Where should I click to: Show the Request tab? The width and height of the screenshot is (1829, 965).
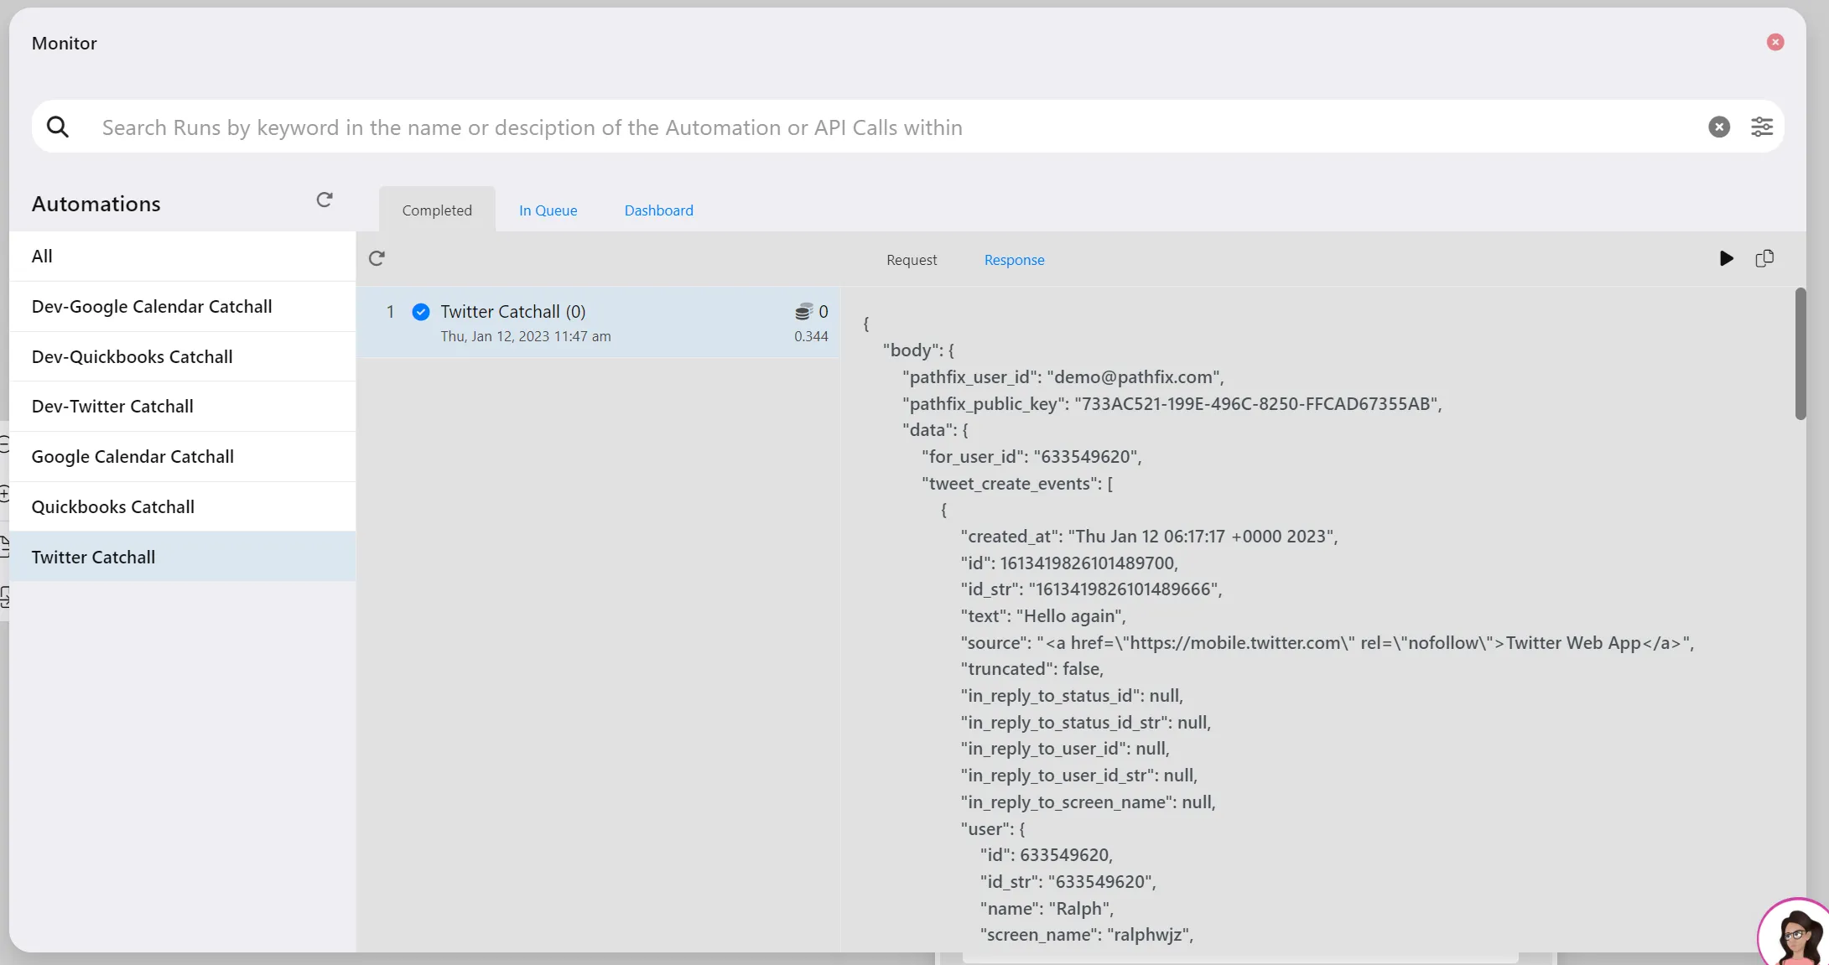[912, 260]
